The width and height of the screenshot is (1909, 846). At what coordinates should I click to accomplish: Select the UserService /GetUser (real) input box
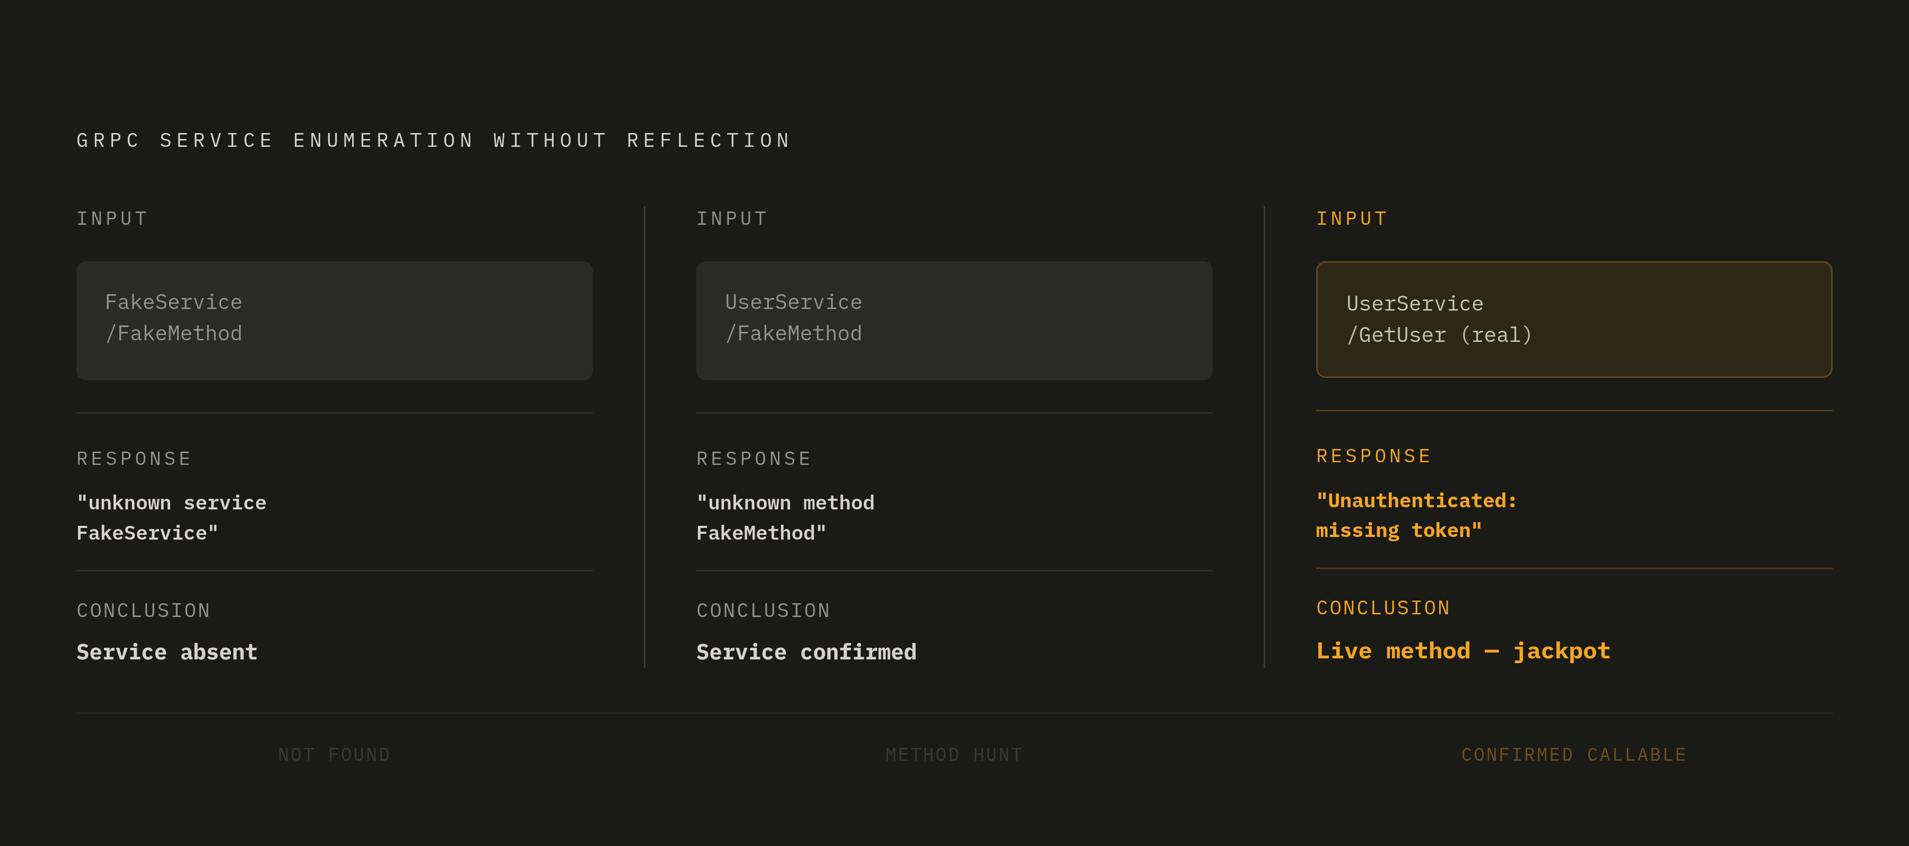point(1574,319)
